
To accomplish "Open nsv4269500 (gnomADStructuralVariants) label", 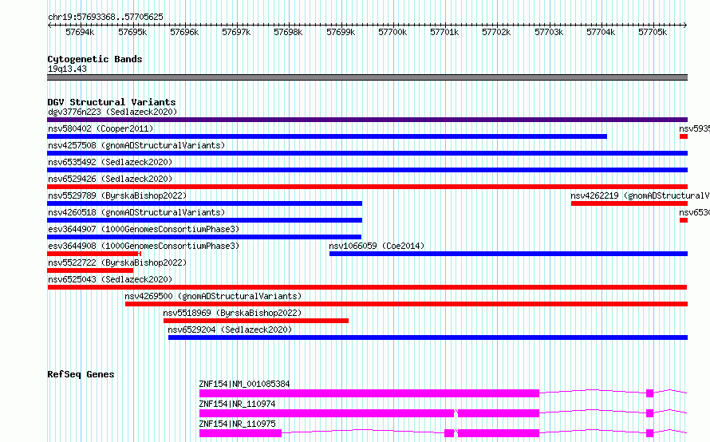I will coord(213,296).
